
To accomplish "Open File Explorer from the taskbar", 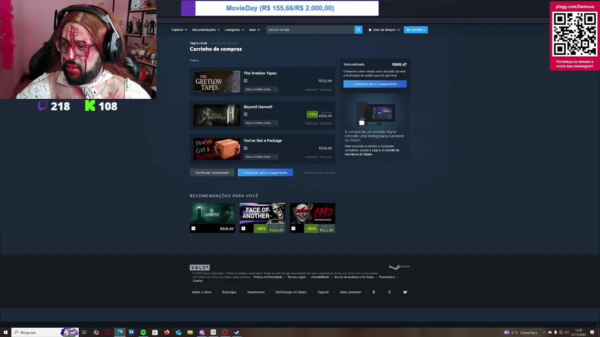I will coord(190,332).
